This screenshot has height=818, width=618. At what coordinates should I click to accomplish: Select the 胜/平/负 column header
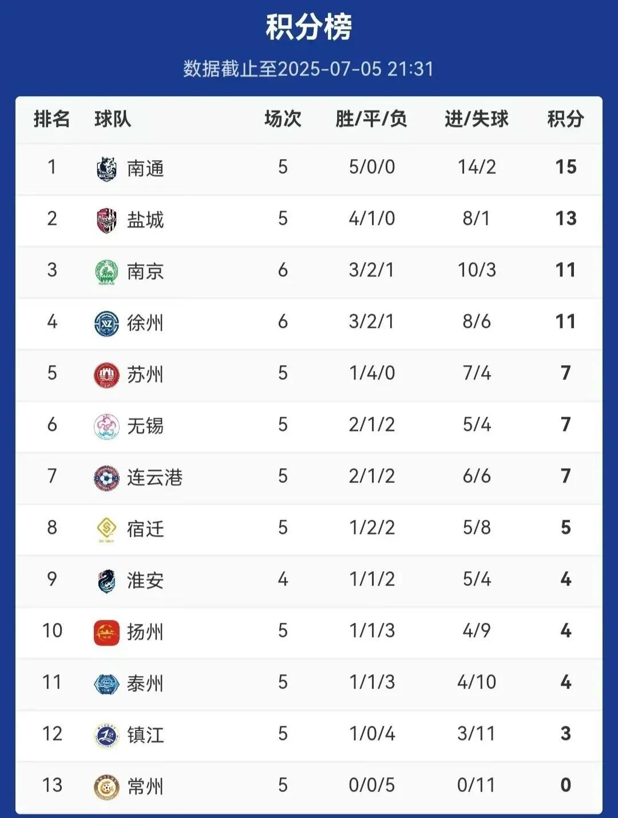(371, 119)
